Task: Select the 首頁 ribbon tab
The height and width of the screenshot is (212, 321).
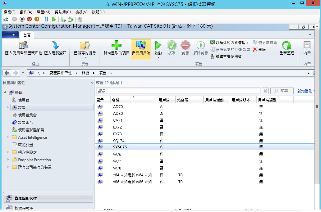Action: (27, 35)
